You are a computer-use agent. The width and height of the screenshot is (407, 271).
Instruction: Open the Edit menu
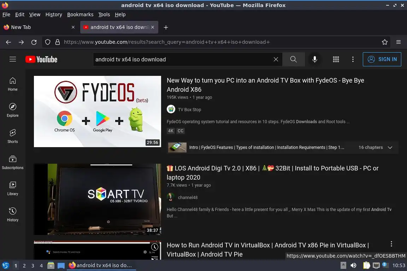pyautogui.click(x=20, y=14)
